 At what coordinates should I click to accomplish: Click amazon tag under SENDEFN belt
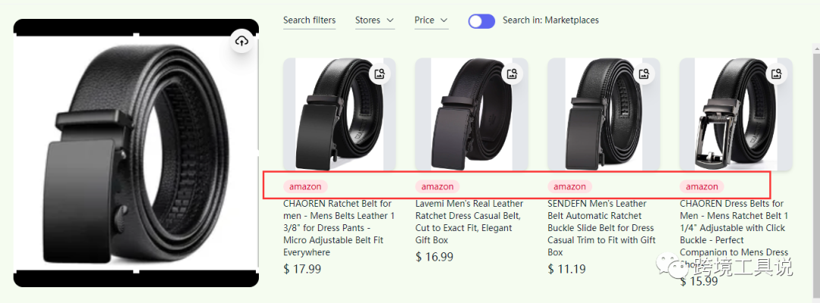(x=569, y=186)
